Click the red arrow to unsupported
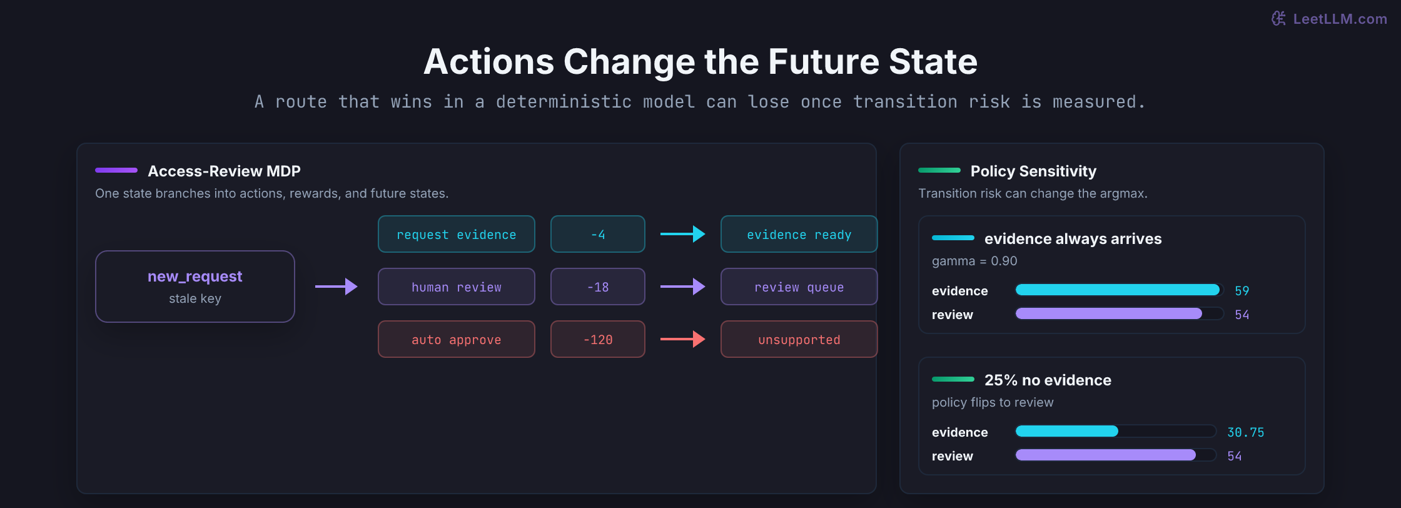The image size is (1401, 508). tap(683, 339)
